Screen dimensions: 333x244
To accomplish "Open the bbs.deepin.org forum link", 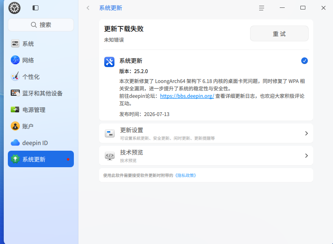I will (187, 96).
